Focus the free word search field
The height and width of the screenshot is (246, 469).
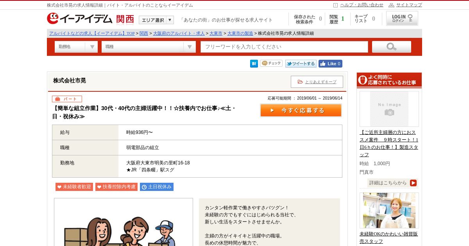coord(284,47)
